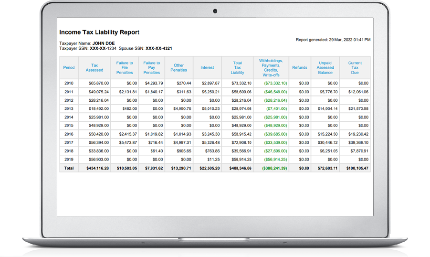This screenshot has height=257, width=430.
Task: Select tax assessed value $28,216.04 for 2012
Action: tap(99, 100)
